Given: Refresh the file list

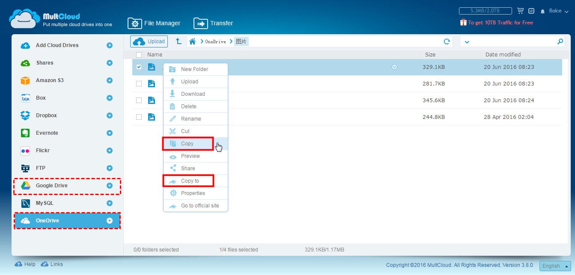Looking at the screenshot, I should click(x=447, y=41).
